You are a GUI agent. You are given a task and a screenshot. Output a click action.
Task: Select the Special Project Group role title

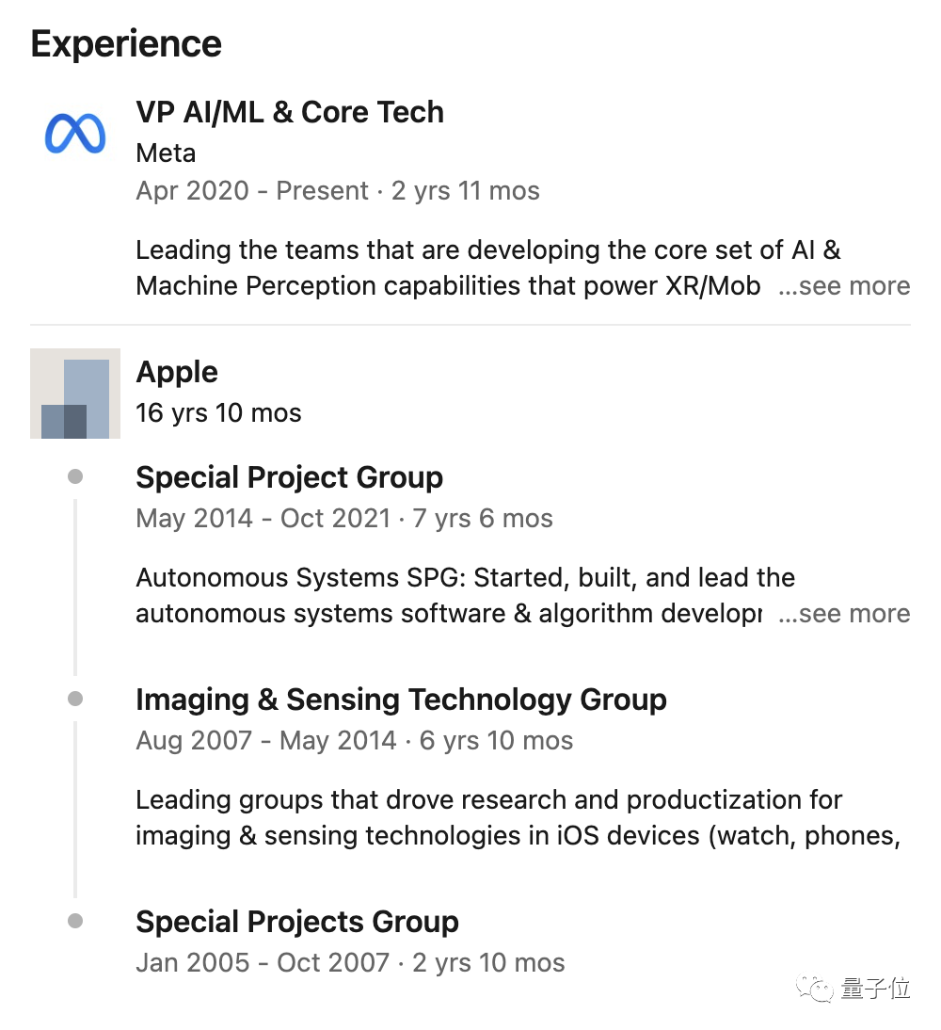289,477
